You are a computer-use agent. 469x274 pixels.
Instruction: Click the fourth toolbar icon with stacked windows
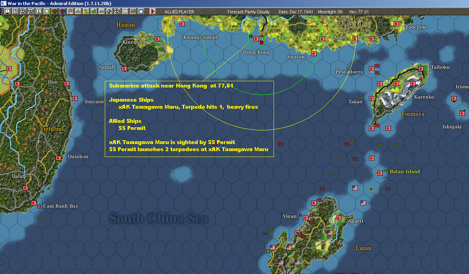[31, 11]
